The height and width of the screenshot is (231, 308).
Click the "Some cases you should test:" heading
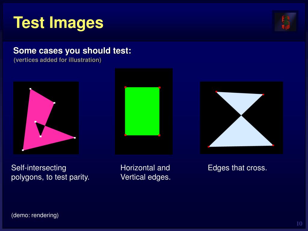[x=72, y=51]
